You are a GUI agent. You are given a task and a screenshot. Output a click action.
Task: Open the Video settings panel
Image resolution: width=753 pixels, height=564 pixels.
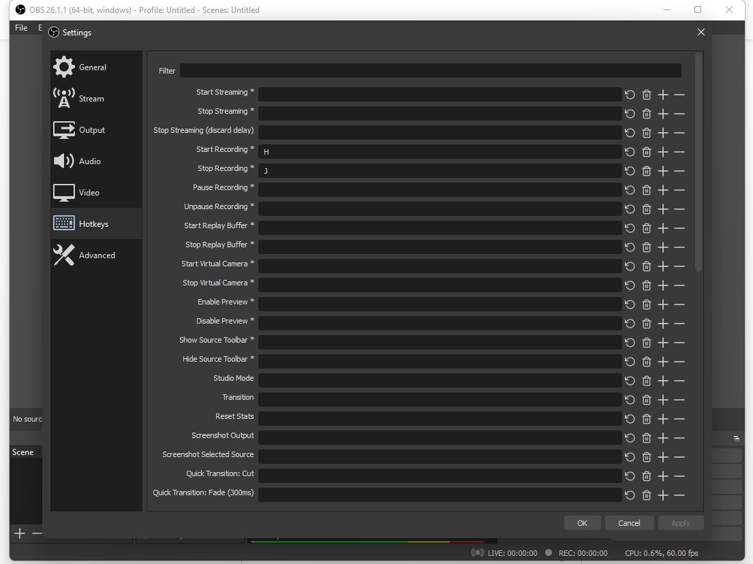87,192
